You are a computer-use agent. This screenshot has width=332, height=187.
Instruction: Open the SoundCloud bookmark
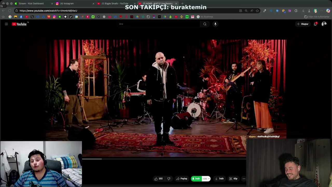[x=49, y=17]
